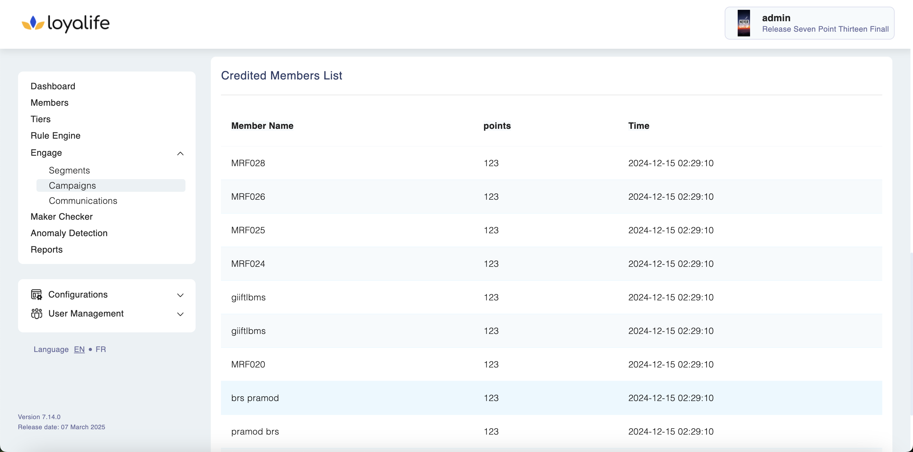Open the Maker Checker page
This screenshot has height=452, width=913.
61,217
